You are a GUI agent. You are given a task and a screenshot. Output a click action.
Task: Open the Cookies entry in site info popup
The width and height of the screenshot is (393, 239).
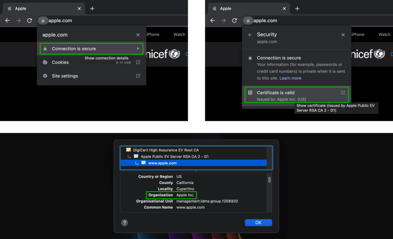91,62
